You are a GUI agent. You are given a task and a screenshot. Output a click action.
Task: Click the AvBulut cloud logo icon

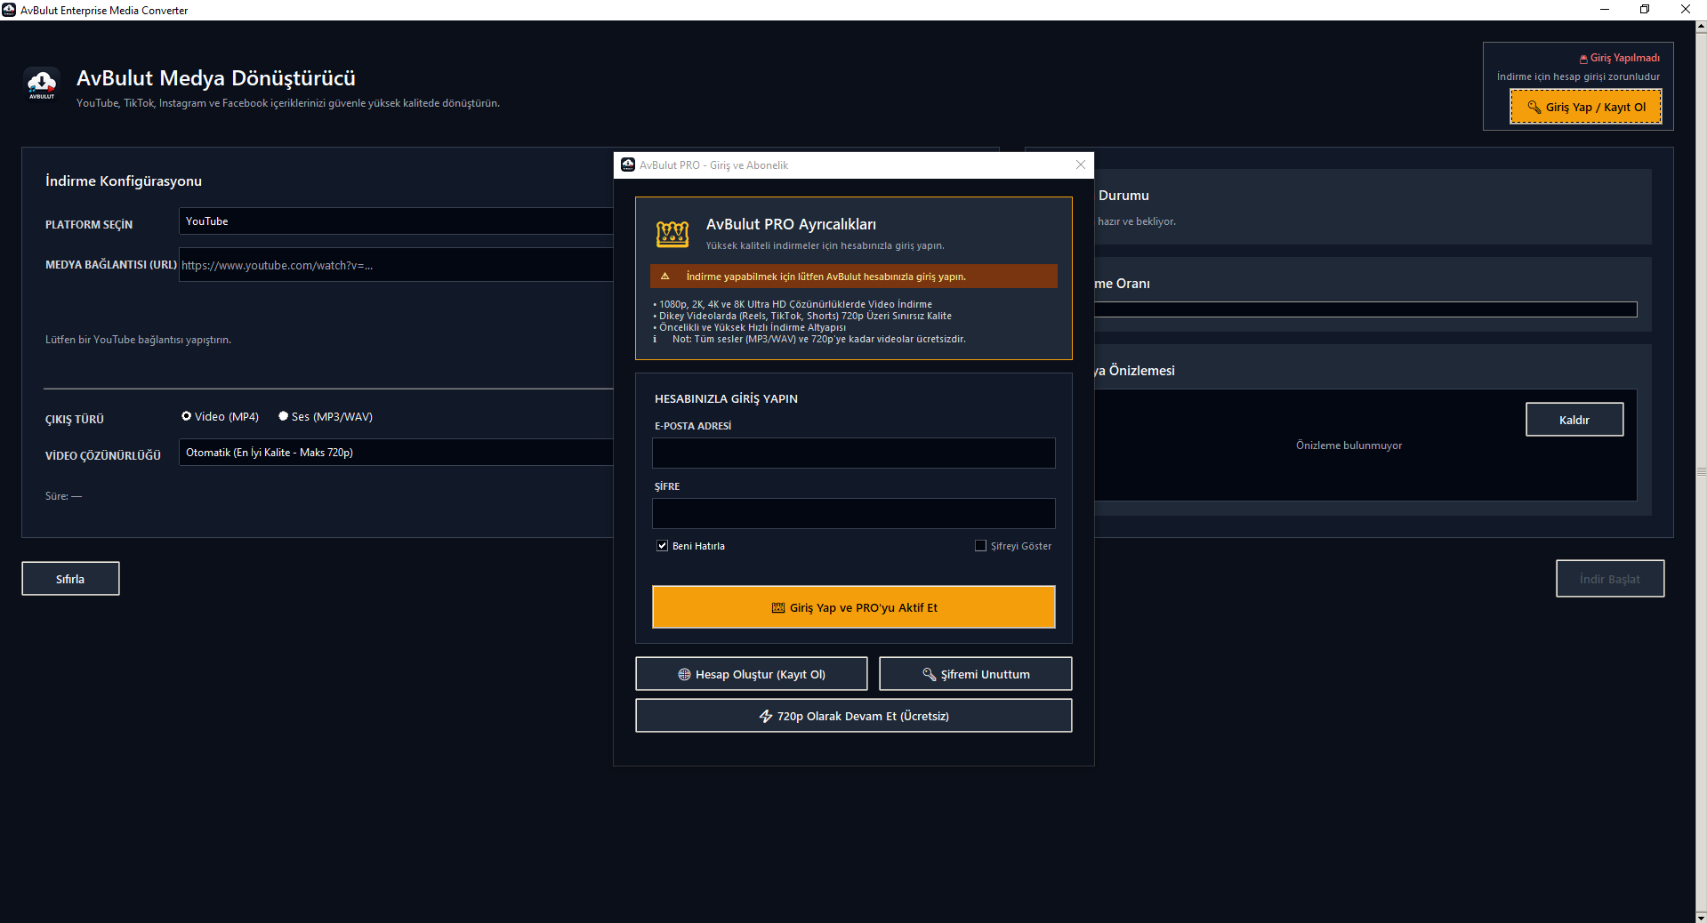click(x=42, y=84)
